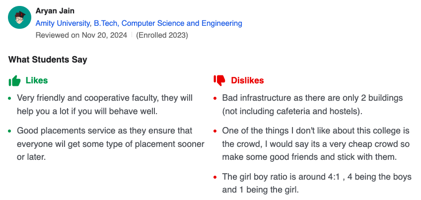Select the cheap crowd dislike comment

click(x=315, y=144)
